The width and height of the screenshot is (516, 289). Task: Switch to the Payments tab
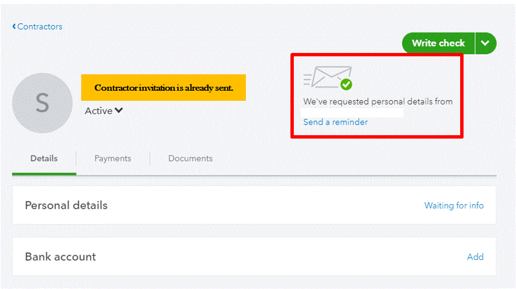click(x=113, y=158)
